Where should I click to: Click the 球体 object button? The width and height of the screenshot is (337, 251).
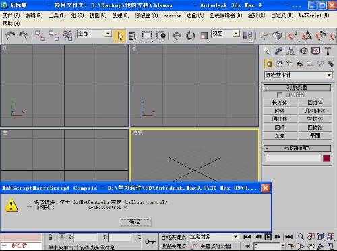[280, 111]
